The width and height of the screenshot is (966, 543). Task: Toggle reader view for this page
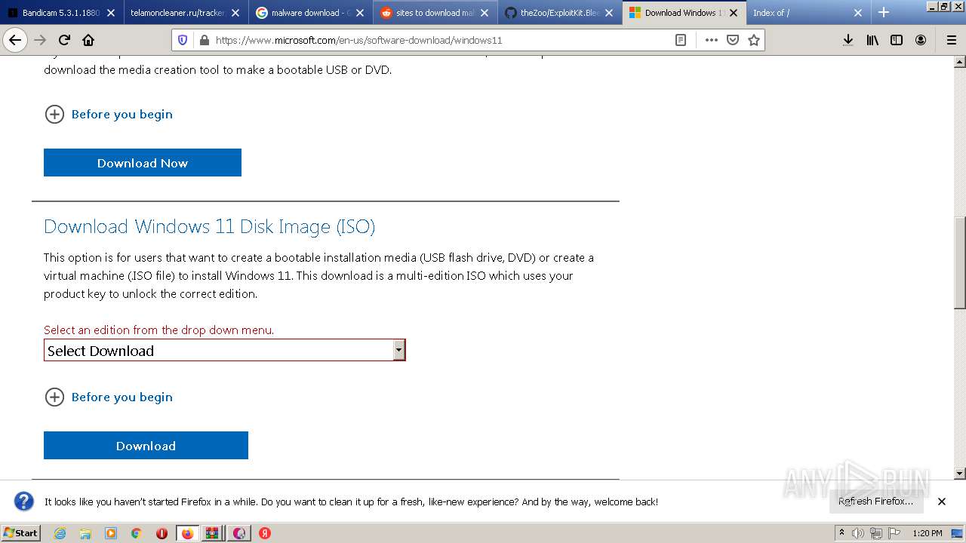(681, 40)
